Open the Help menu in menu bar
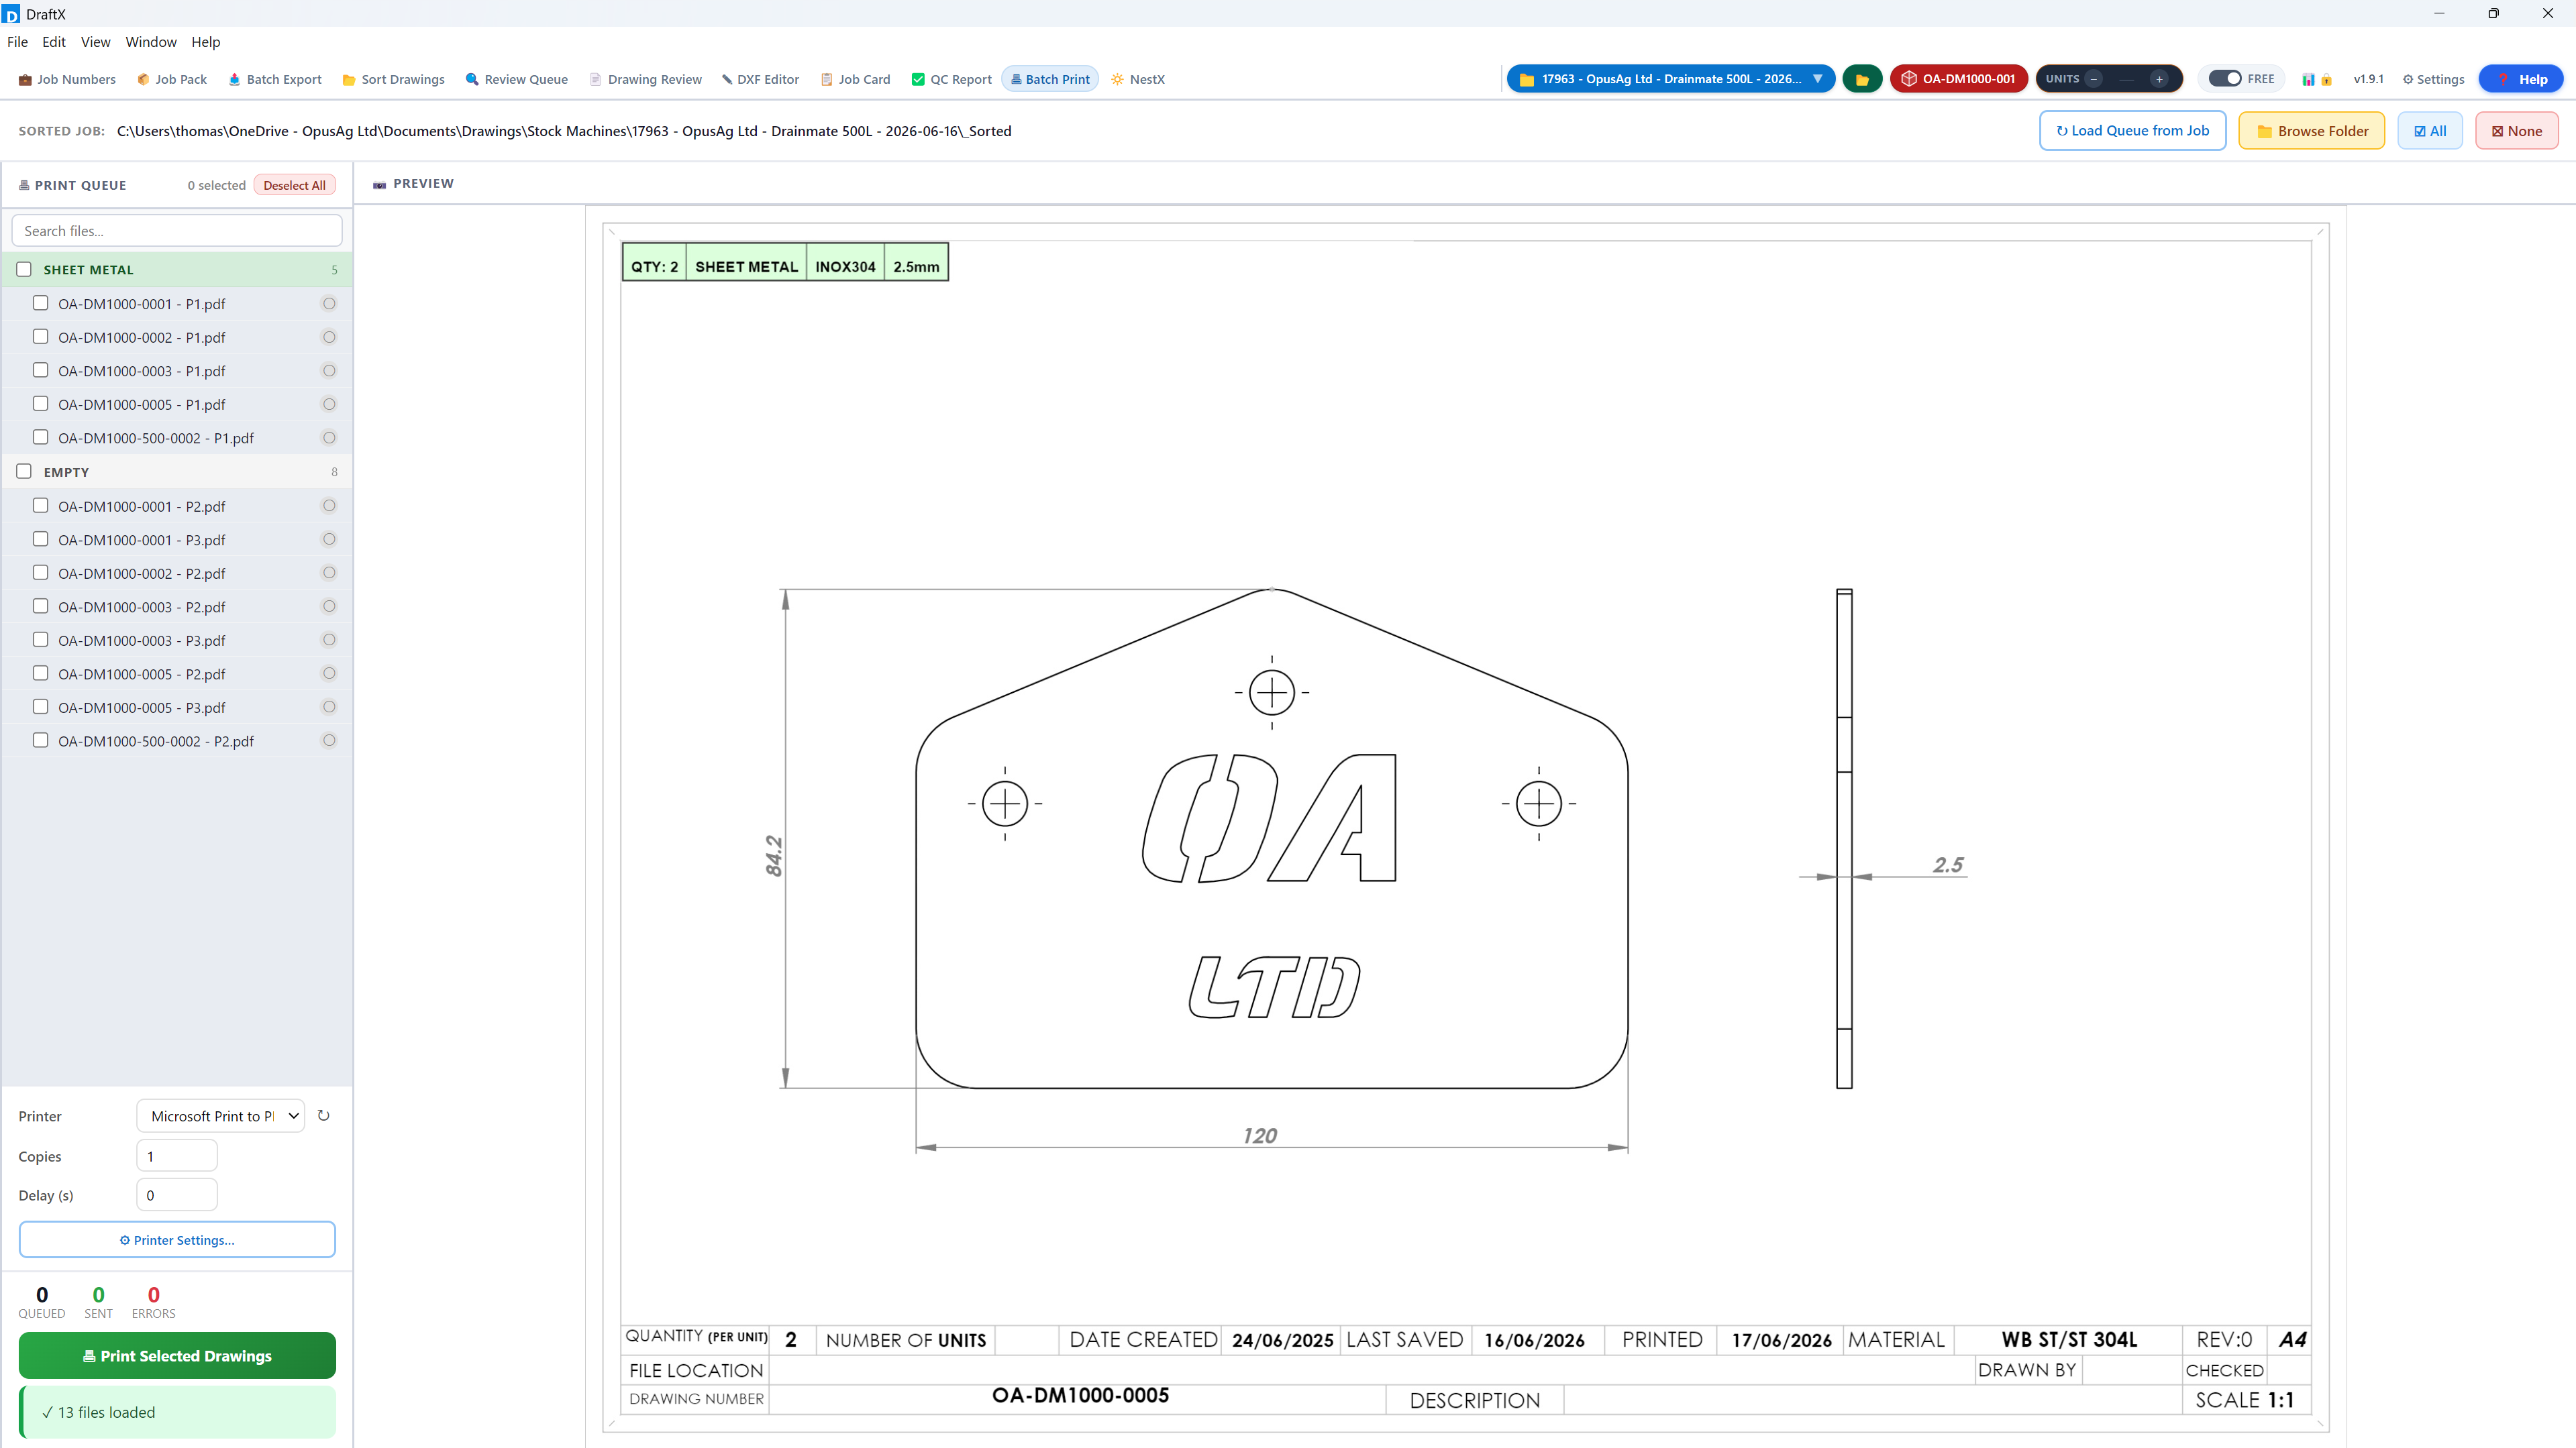 click(206, 42)
